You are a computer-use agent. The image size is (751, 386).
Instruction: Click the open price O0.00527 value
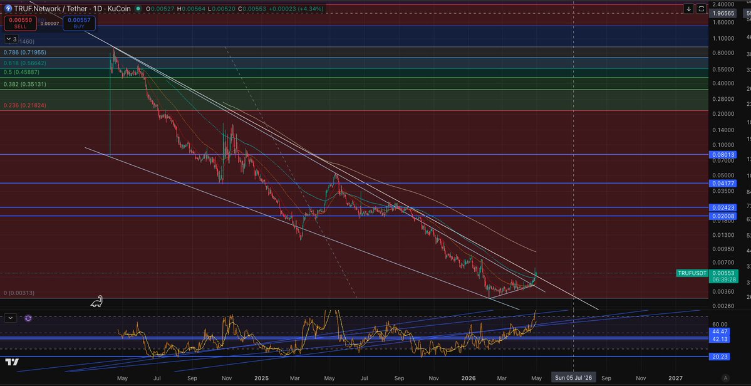160,9
